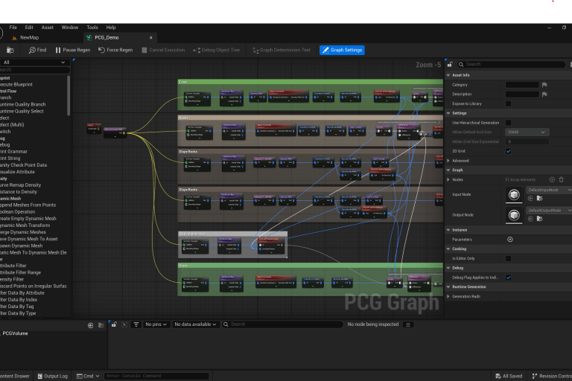The height and width of the screenshot is (381, 572).
Task: Open the No pins dropdown
Action: coord(156,324)
